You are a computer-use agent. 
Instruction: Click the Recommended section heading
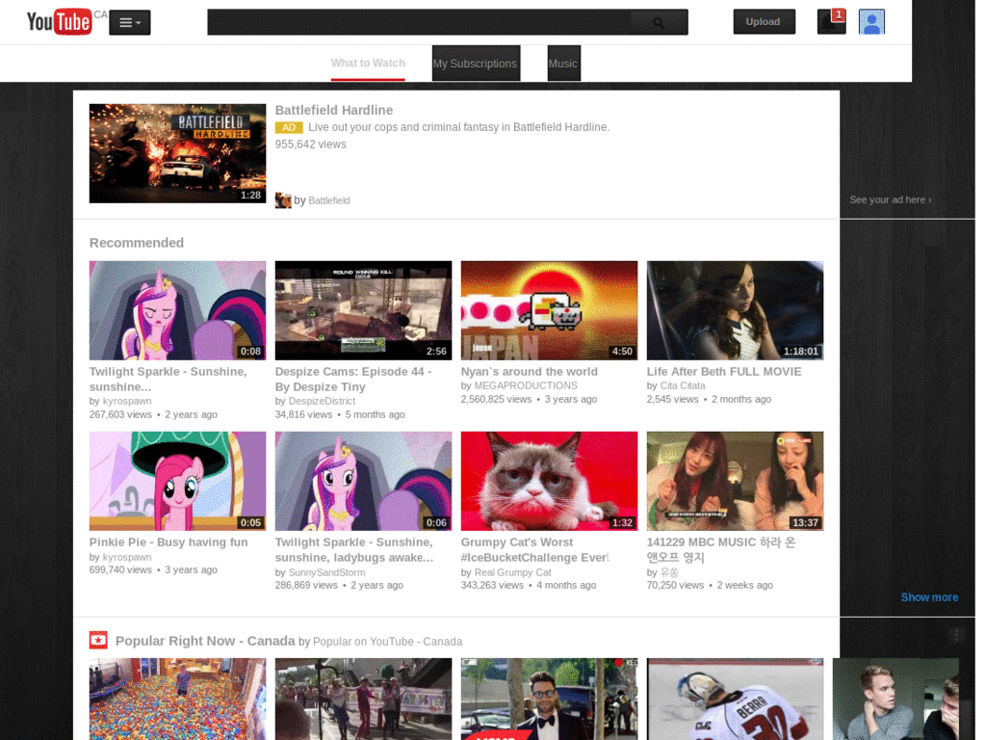coord(137,243)
